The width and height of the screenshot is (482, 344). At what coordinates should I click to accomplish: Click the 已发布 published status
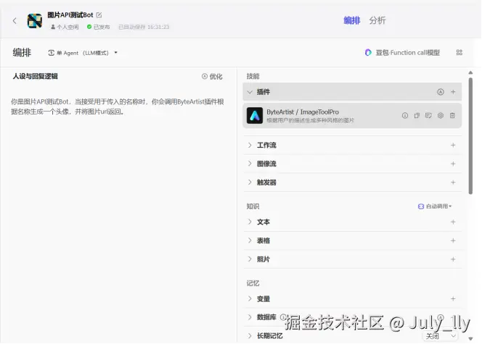click(x=99, y=27)
